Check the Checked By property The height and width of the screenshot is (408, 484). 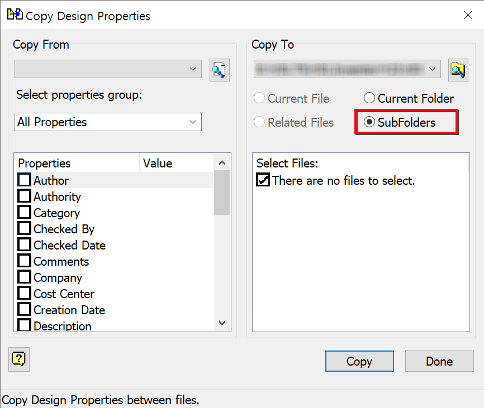click(x=23, y=228)
